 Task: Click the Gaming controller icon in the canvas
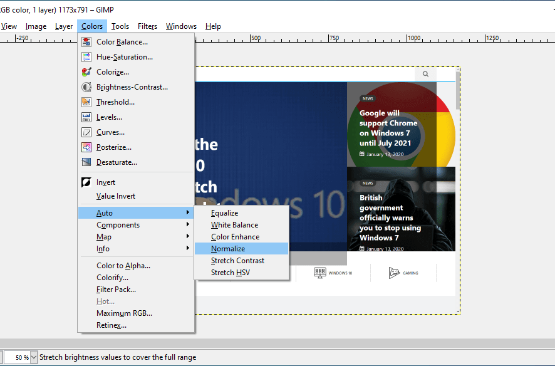click(394, 273)
